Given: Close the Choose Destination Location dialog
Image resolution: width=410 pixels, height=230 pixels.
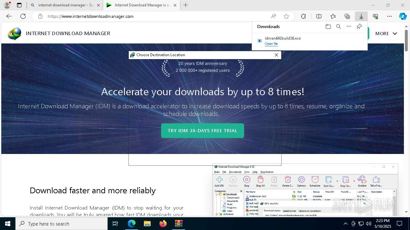Looking at the screenshot, I should click(276, 55).
